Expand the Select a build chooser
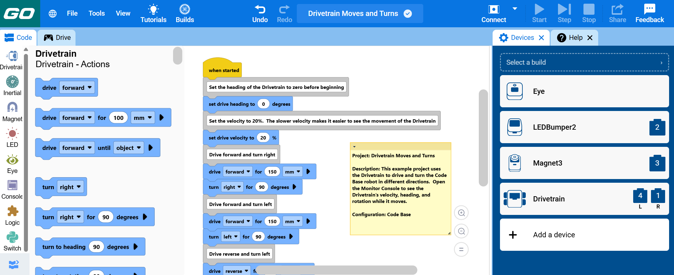The height and width of the screenshot is (275, 674). tap(584, 62)
